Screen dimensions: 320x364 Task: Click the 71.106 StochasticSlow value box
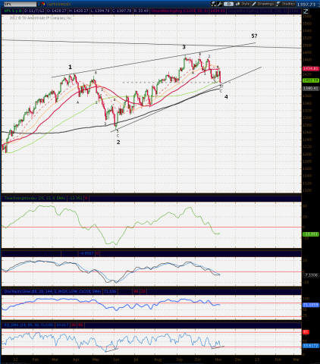click(x=110, y=291)
